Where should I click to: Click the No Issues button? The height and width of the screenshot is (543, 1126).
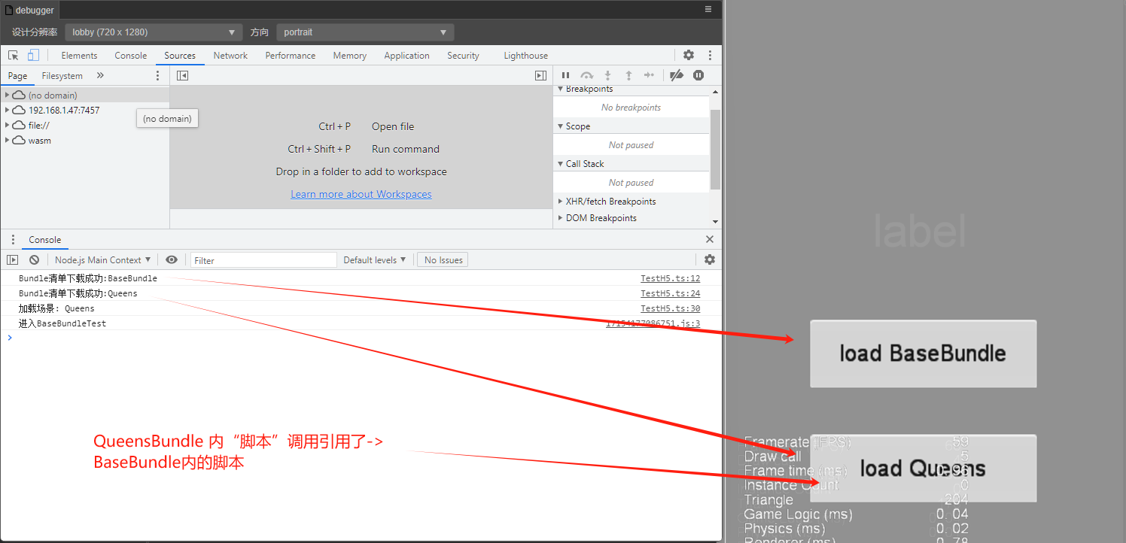[x=443, y=259]
